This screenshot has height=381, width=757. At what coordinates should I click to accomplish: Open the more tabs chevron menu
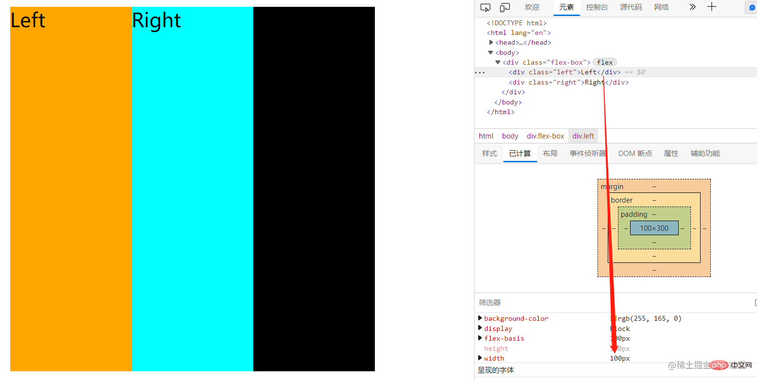tap(693, 7)
